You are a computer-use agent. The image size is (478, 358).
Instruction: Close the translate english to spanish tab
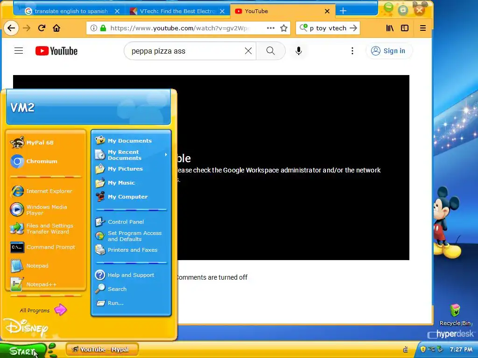coord(117,11)
